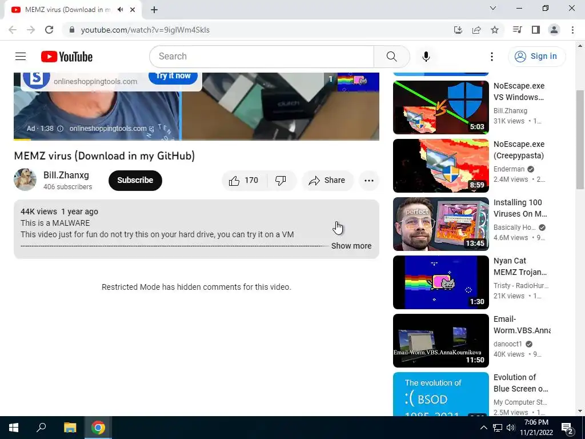Image resolution: width=585 pixels, height=439 pixels.
Task: Click the URL in the address bar
Action: point(145,30)
